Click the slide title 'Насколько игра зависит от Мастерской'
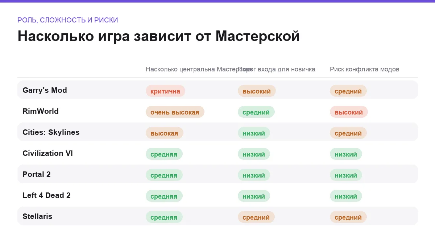435x245 pixels. coord(159,36)
